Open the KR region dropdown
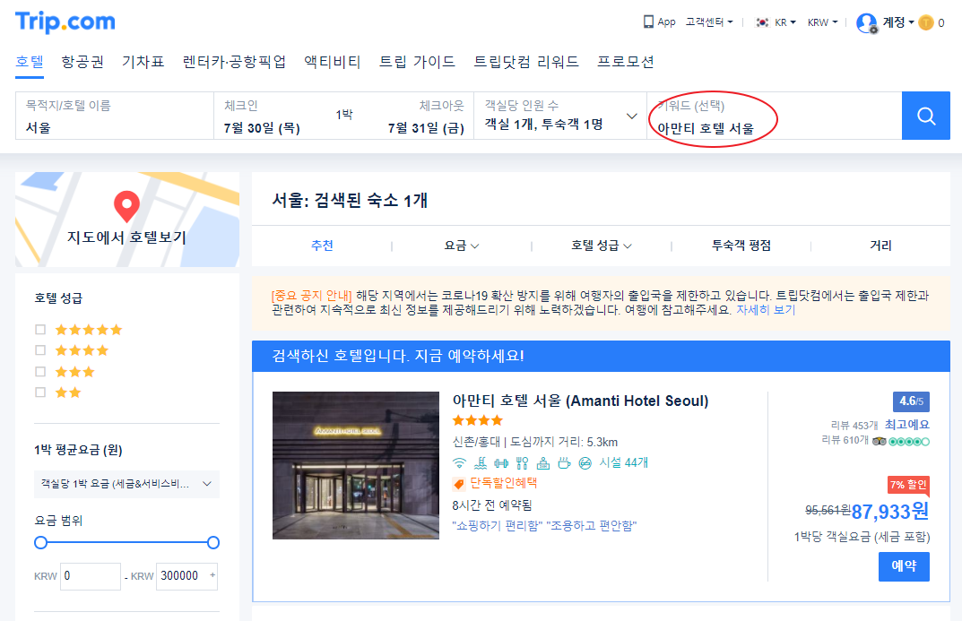This screenshot has height=621, width=962. [x=785, y=22]
